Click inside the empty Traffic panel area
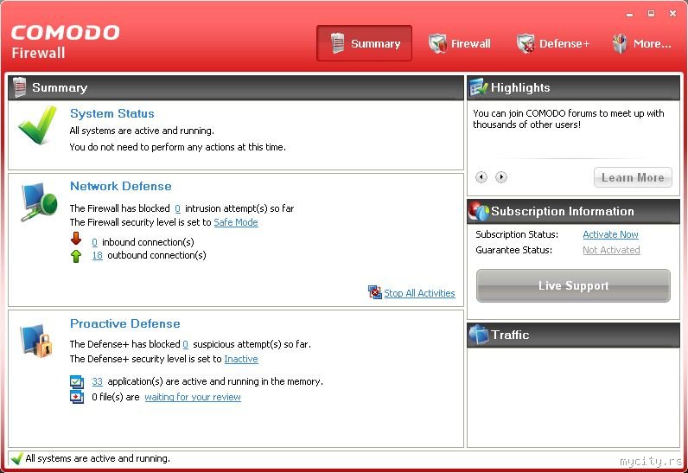 573,397
